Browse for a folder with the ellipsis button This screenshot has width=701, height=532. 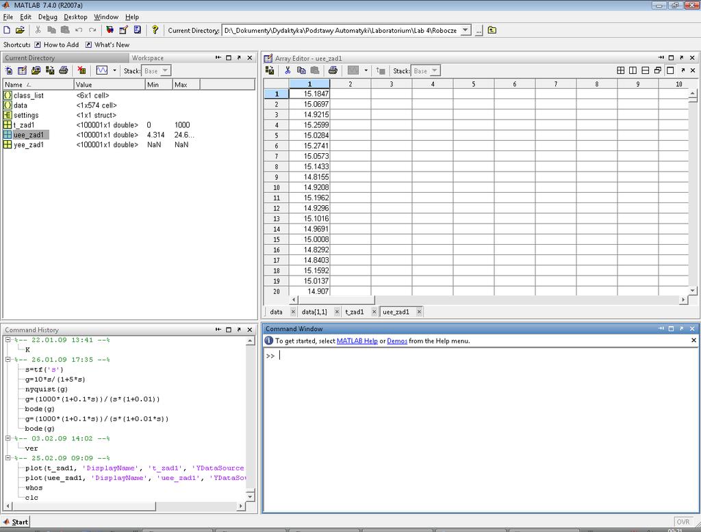[479, 30]
